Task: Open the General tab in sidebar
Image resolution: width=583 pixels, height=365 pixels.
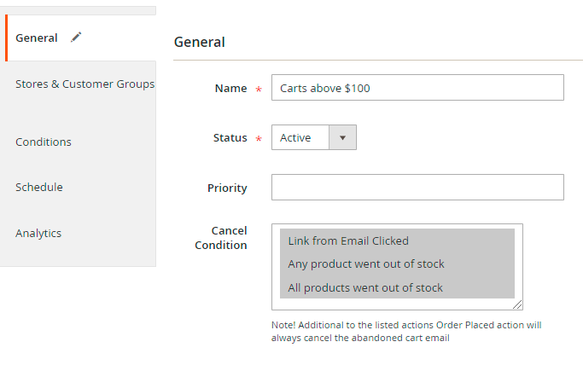Action: click(x=37, y=38)
